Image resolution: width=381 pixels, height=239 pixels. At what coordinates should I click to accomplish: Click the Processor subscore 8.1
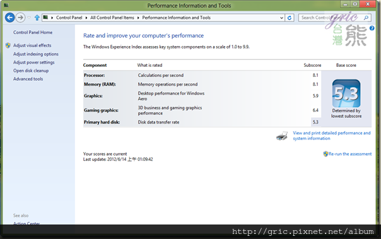click(315, 75)
